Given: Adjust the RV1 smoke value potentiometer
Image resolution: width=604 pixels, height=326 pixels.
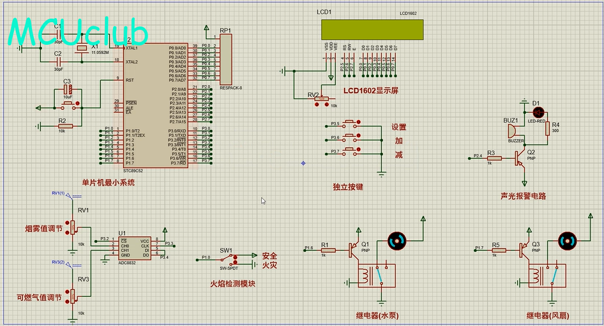Looking at the screenshot, I should [73, 227].
